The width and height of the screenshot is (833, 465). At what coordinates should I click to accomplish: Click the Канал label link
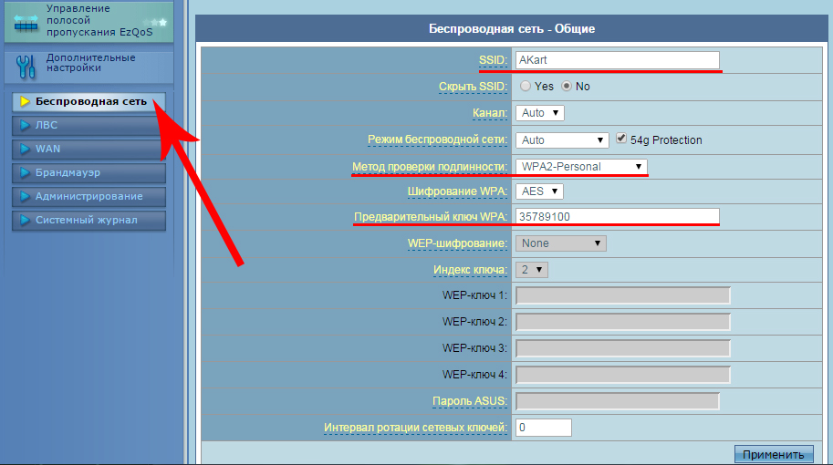pyautogui.click(x=490, y=113)
